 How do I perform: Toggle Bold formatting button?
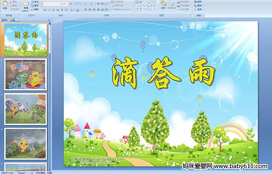click(45, 10)
